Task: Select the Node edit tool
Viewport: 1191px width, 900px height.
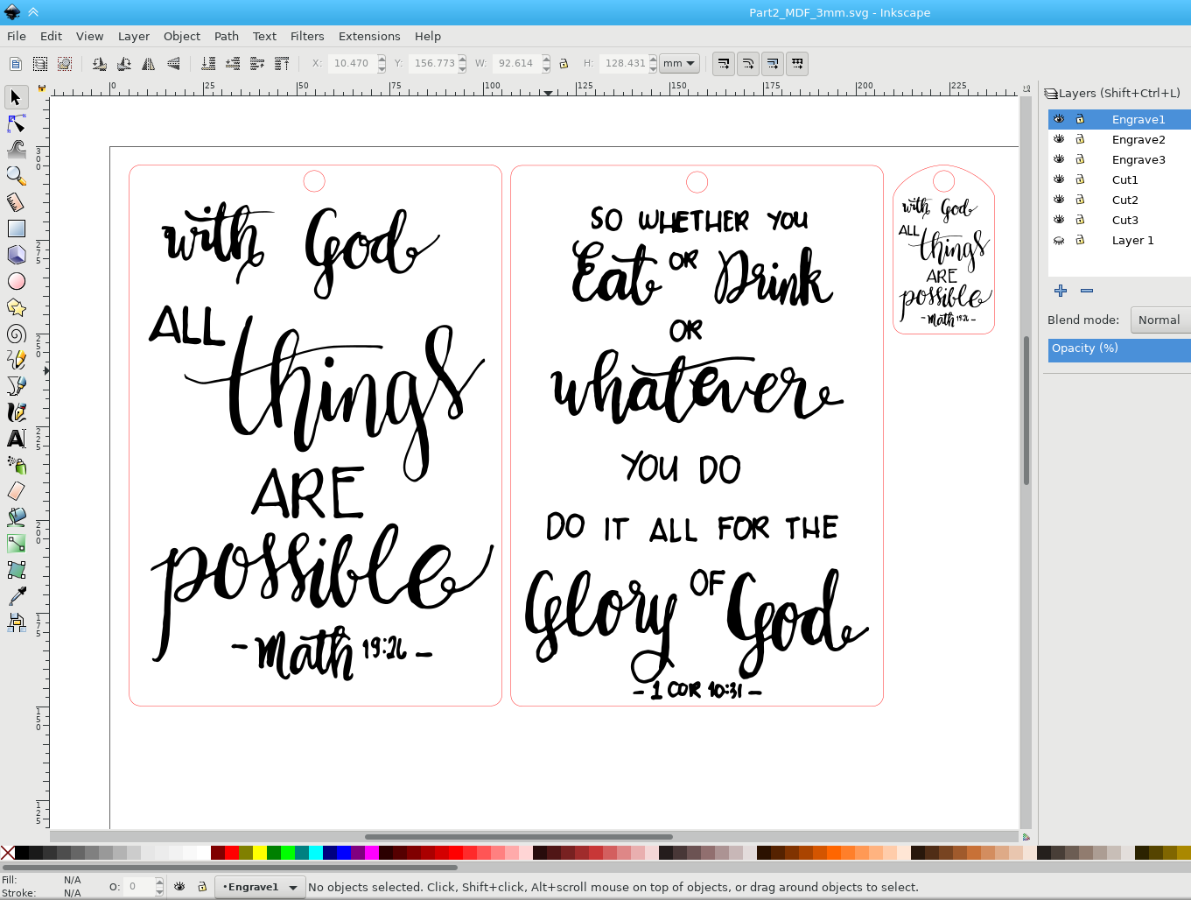Action: 16,123
